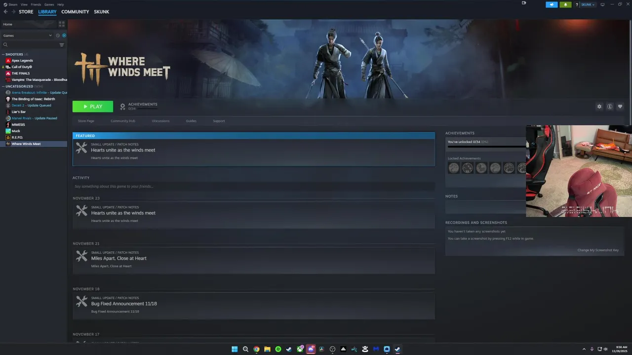The height and width of the screenshot is (355, 632).
Task: Go to the COMMUNITY tab
Action: click(x=75, y=12)
